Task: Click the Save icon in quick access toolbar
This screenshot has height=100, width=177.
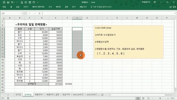Action: 8,2
